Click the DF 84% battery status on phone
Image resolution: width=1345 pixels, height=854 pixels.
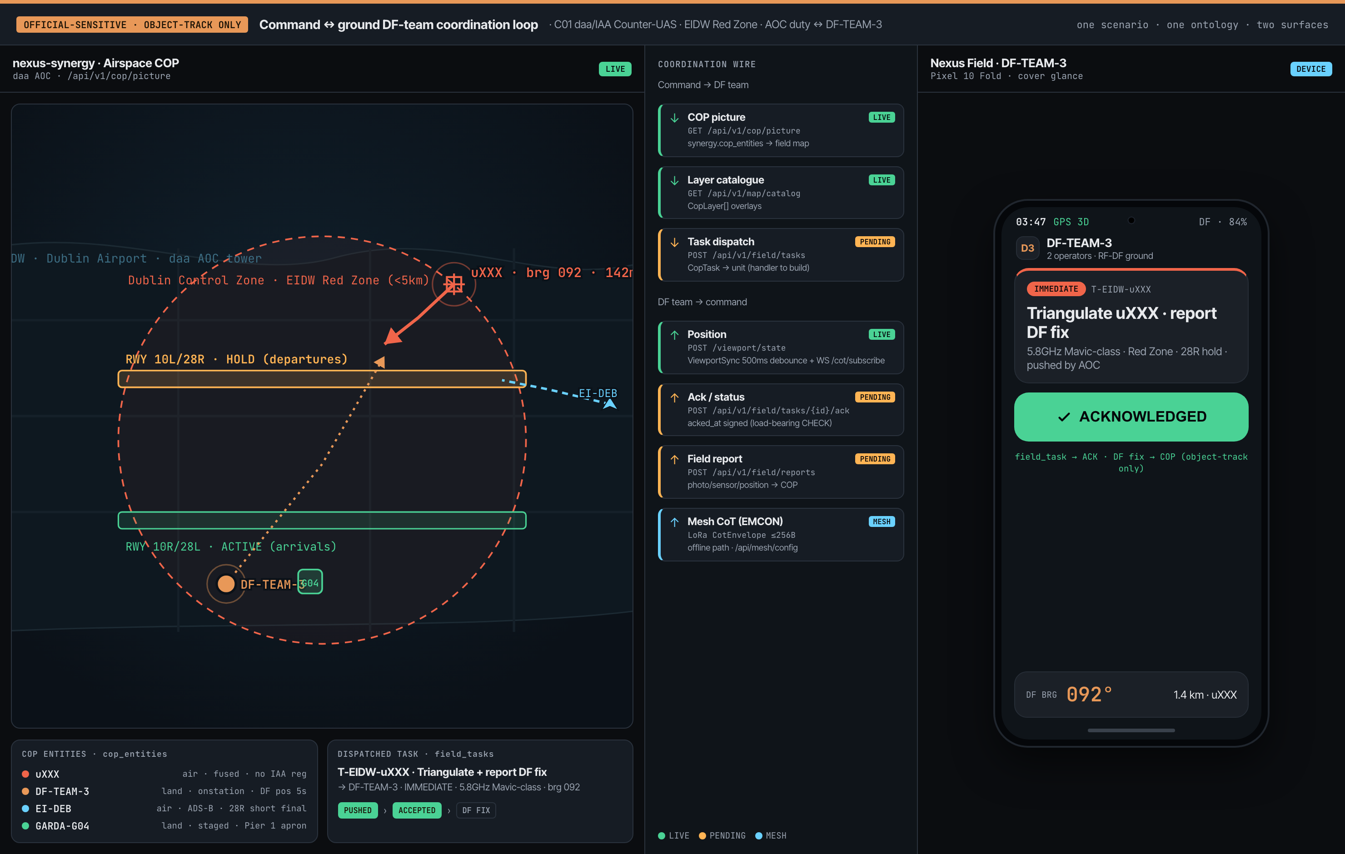tap(1223, 222)
